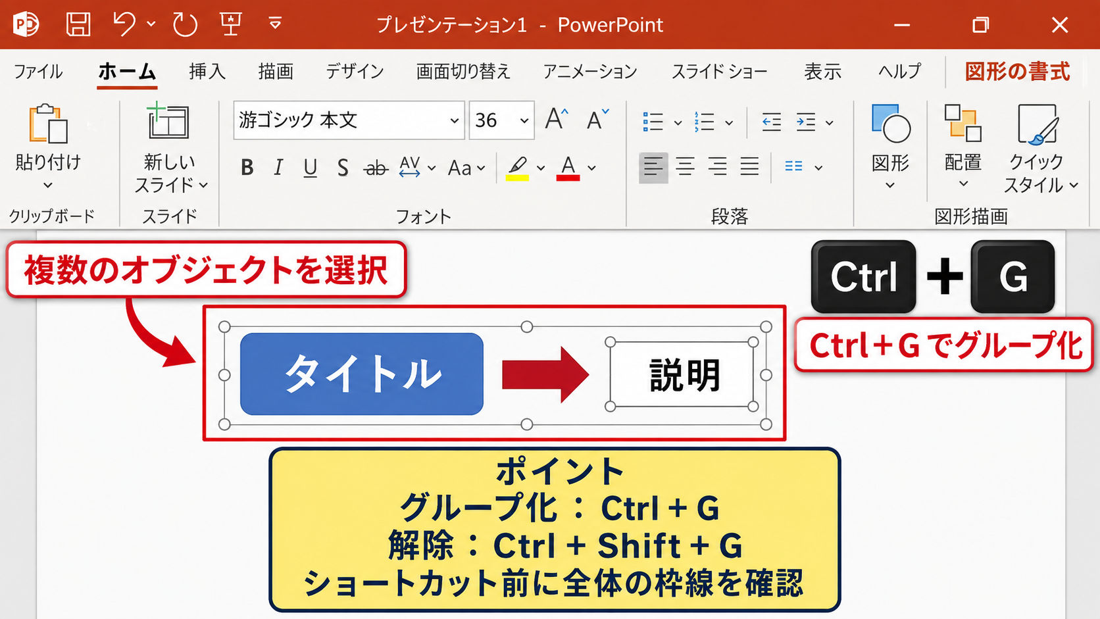
Task: Align text left
Action: pyautogui.click(x=653, y=167)
